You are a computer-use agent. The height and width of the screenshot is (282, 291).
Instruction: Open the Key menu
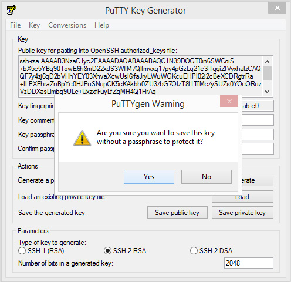[x=34, y=25]
